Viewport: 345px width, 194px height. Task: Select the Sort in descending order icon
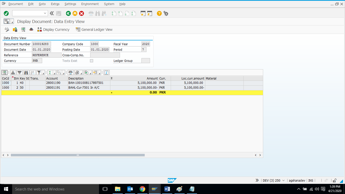pos(19,72)
